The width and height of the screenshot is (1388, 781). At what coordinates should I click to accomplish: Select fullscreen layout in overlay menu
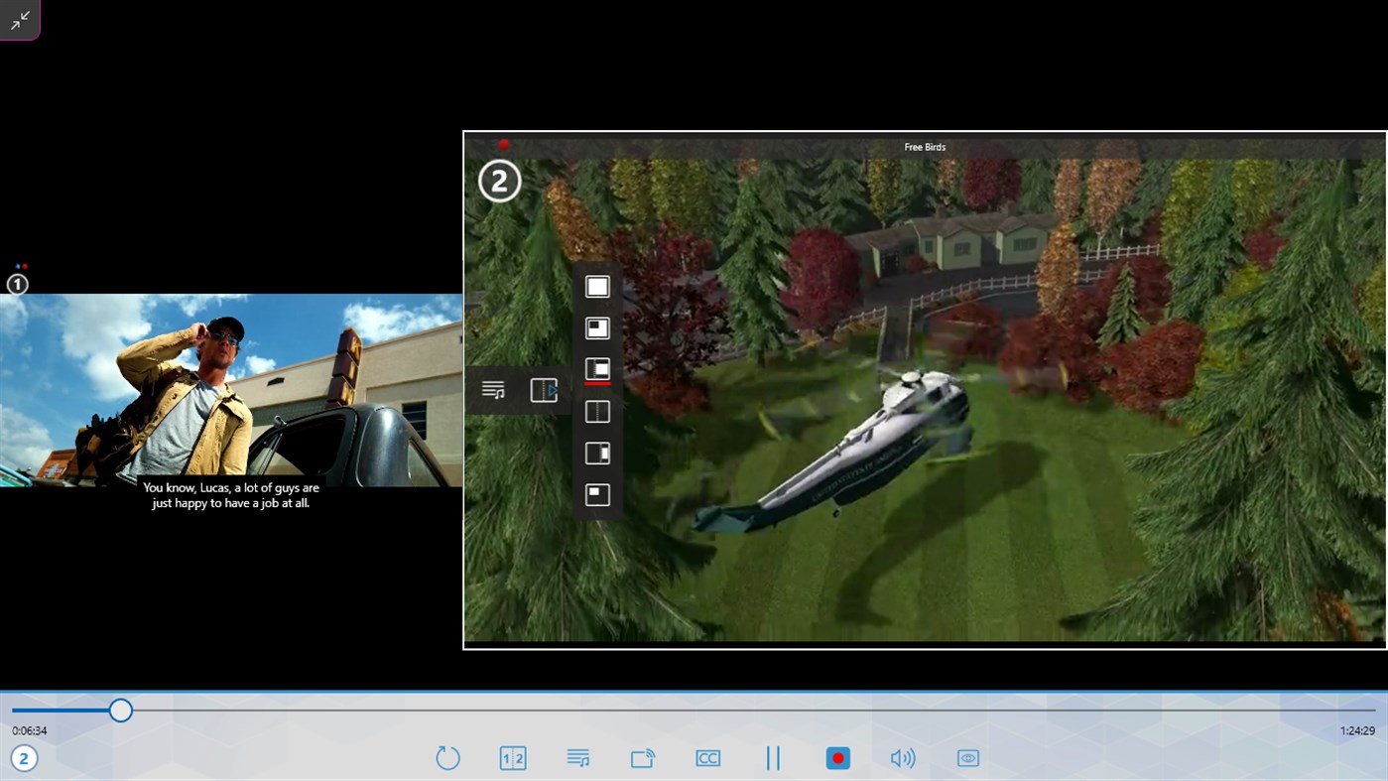(x=597, y=285)
